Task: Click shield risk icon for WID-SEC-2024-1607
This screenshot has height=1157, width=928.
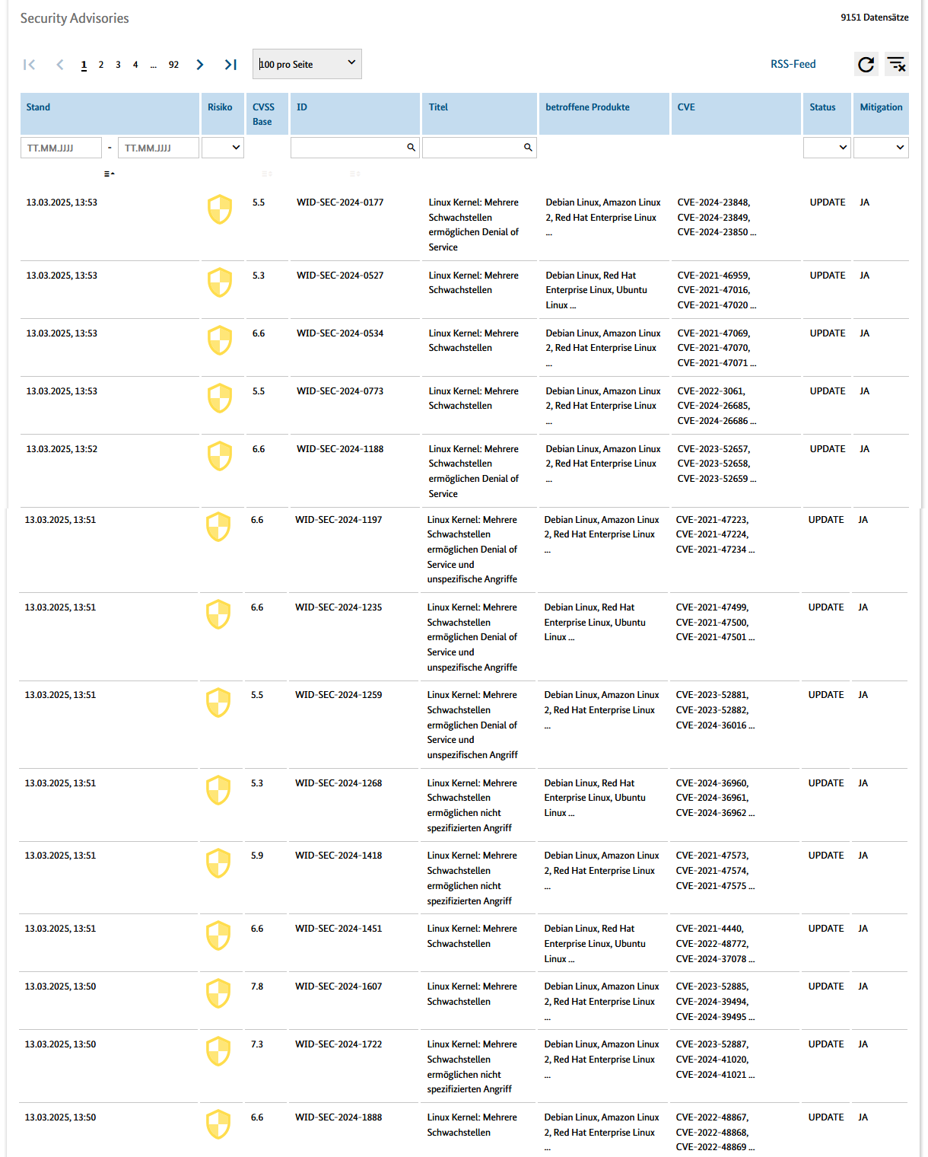Action: pyautogui.click(x=218, y=993)
